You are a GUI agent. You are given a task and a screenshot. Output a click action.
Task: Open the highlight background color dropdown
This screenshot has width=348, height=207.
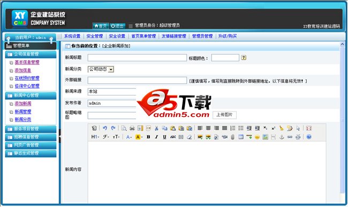pyautogui.click(x=139, y=137)
